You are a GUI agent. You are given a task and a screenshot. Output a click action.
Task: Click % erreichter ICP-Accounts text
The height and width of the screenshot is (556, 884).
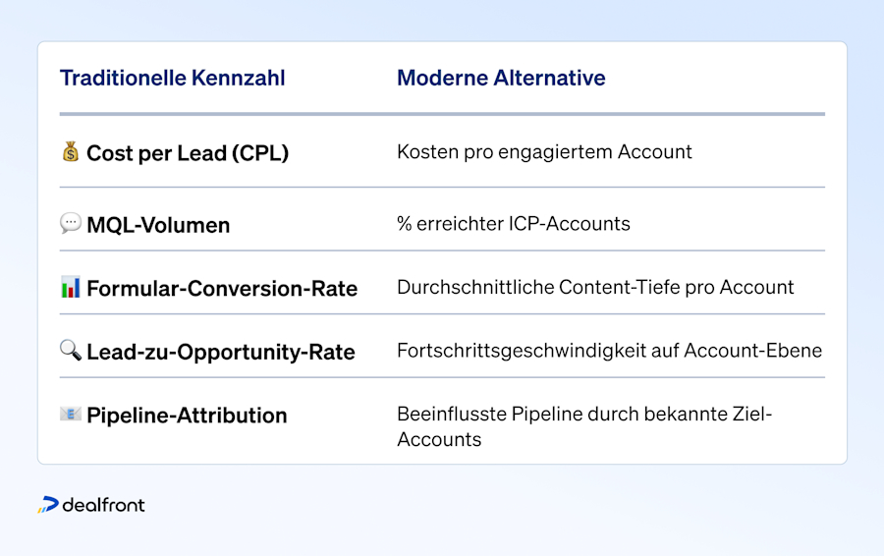pos(514,224)
